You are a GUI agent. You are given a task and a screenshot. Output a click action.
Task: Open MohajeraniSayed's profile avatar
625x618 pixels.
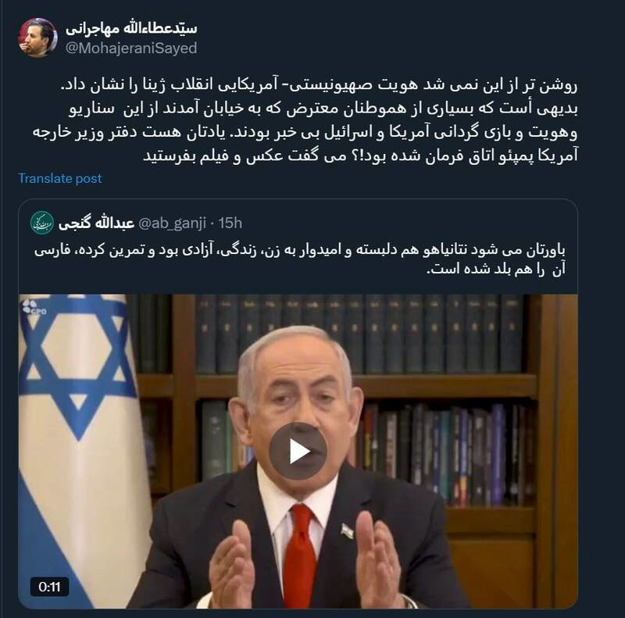tap(37, 38)
